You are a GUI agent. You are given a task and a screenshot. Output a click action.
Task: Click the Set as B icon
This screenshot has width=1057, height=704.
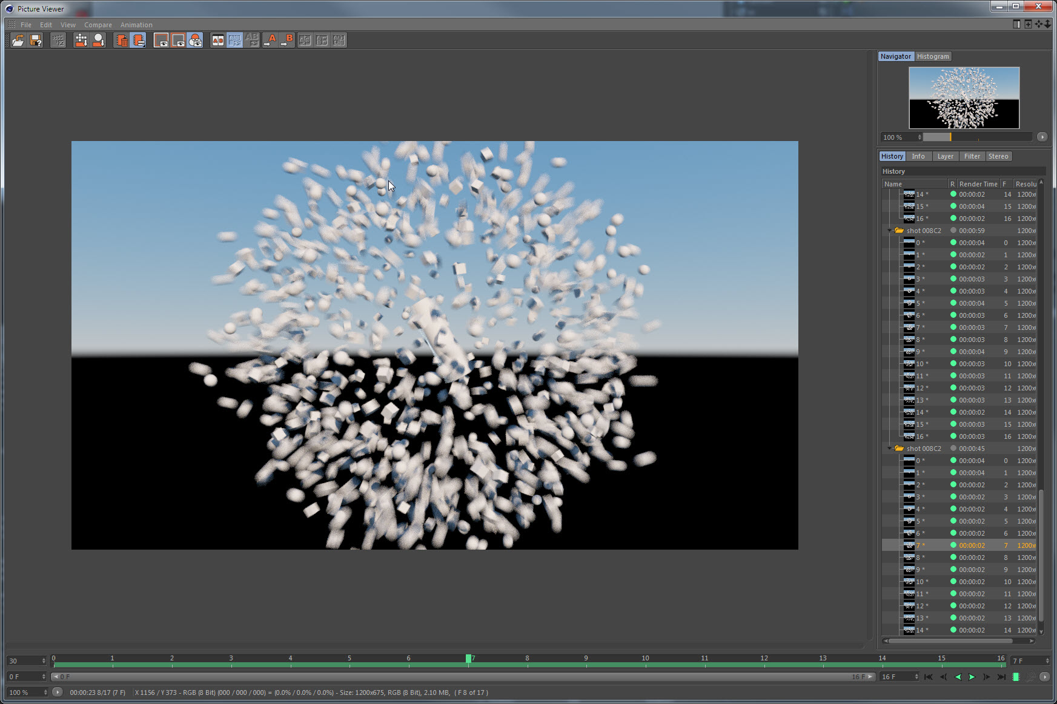(x=287, y=41)
